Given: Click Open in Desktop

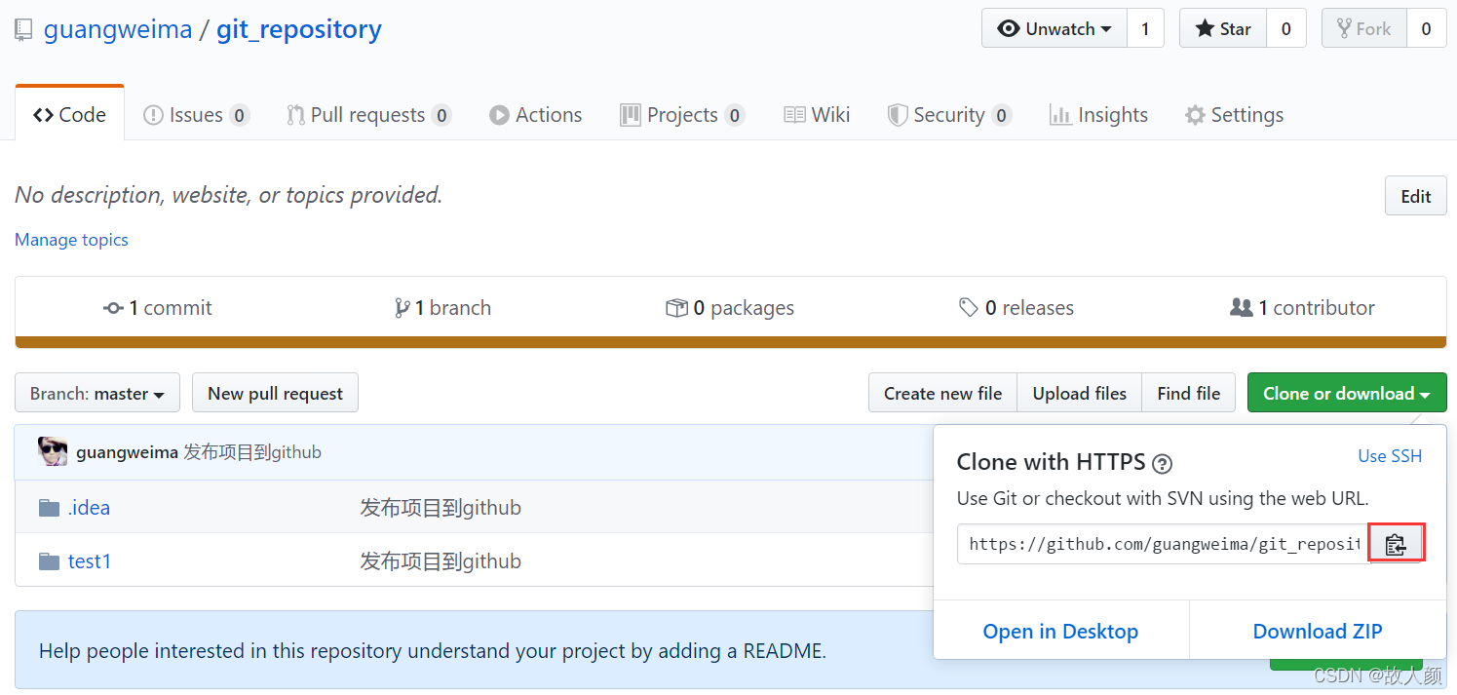Looking at the screenshot, I should tap(1060, 632).
